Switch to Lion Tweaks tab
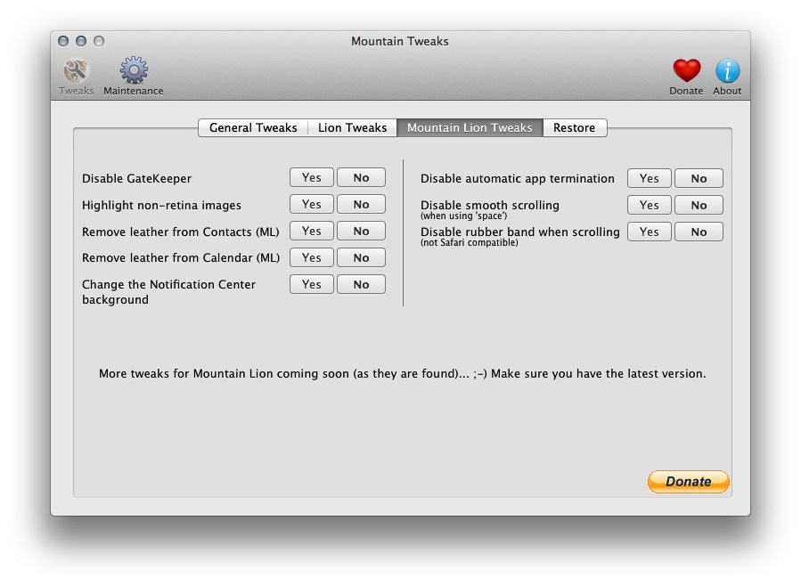 [x=352, y=127]
